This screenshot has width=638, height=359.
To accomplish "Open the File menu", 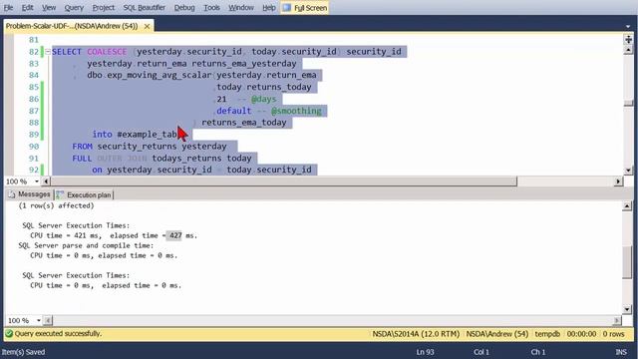I will [8, 8].
